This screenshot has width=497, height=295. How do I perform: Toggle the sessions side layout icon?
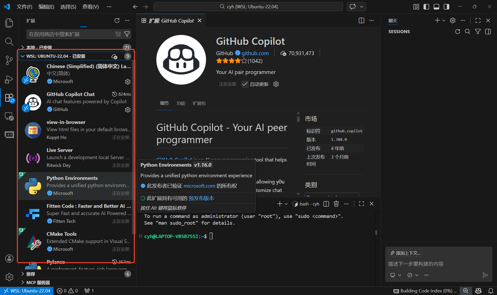pos(488,31)
